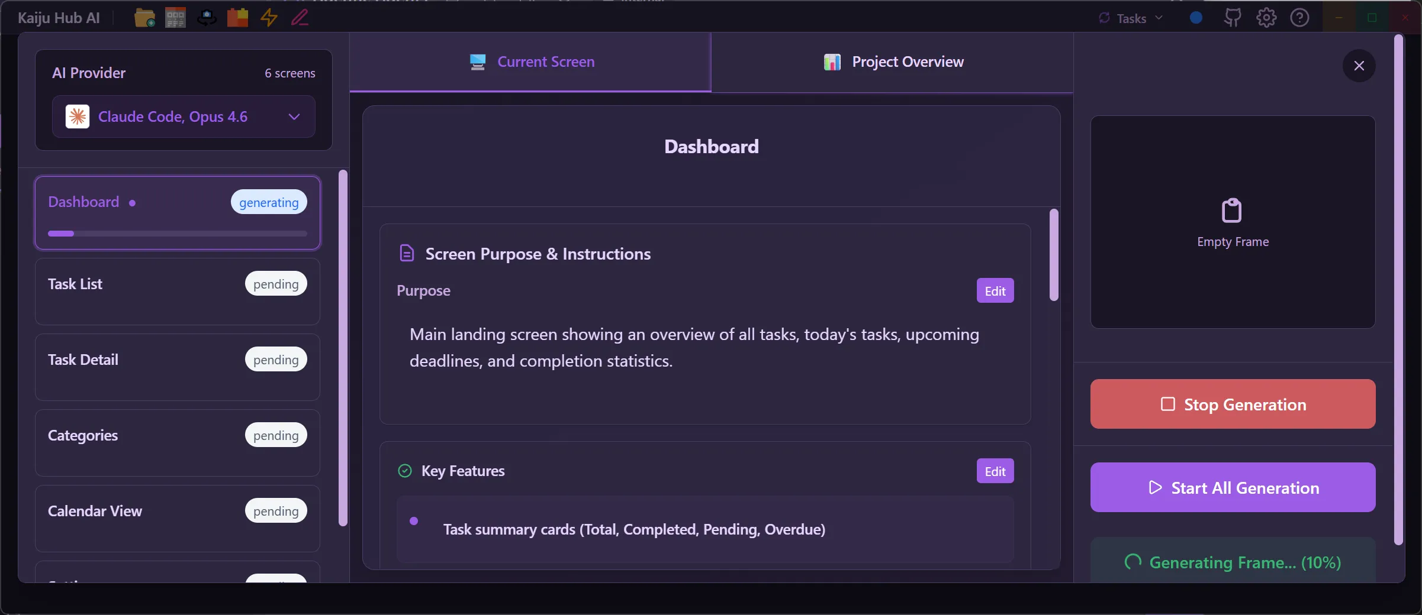This screenshot has height=615, width=1422.
Task: Click the 'AI Provider' heading
Action: 89,73
